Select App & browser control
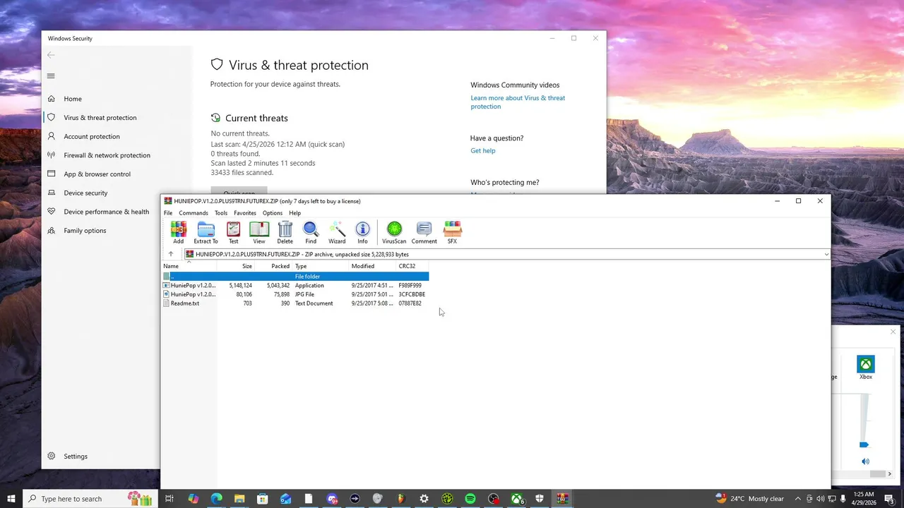The width and height of the screenshot is (904, 508). (x=97, y=174)
